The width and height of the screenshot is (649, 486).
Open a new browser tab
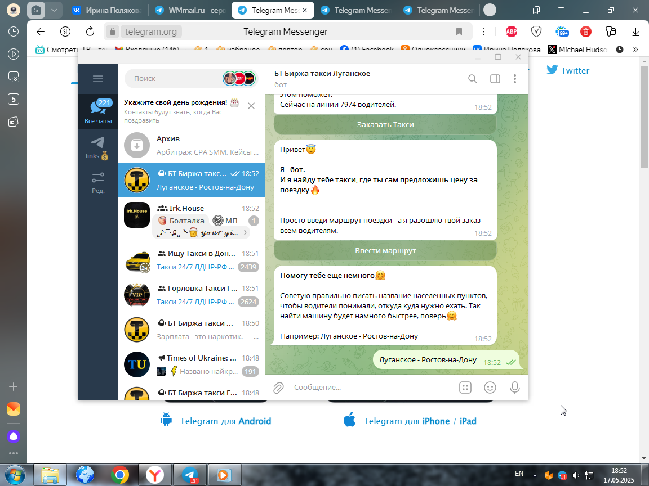click(x=490, y=10)
